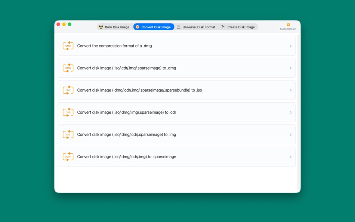Click the ISO conversion icon
355x222 pixels.
(68, 90)
